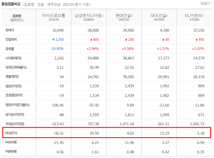The image size is (214, 158).
Task: Select the -26.93% change rate
Action: 57,49
